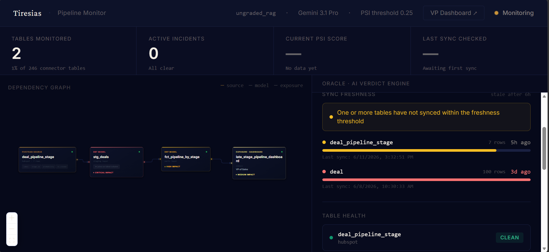Screen dimensions: 549x252
Task: Click the oracle panel scrollbar thumb
Action: [x=544, y=148]
